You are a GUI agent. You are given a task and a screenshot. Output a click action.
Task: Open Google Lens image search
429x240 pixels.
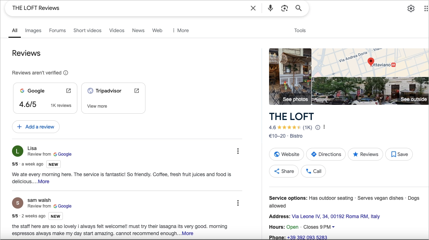coord(285,8)
